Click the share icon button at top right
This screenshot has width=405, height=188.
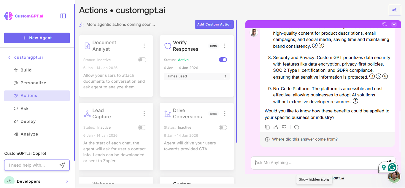pyautogui.click(x=394, y=10)
